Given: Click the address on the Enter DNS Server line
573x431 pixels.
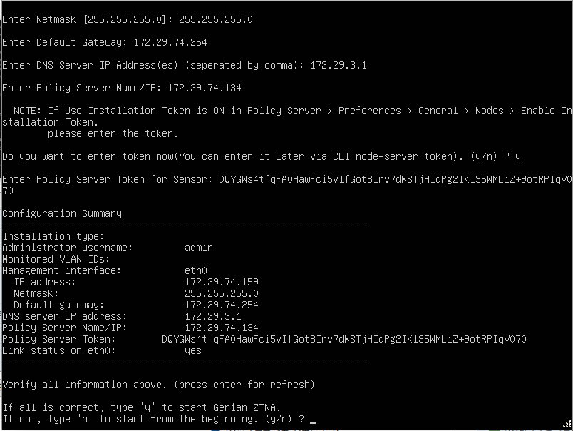Looking at the screenshot, I should (339, 65).
